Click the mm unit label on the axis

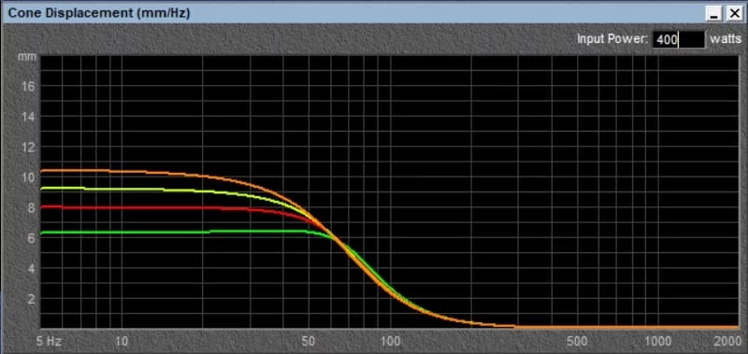[x=24, y=57]
